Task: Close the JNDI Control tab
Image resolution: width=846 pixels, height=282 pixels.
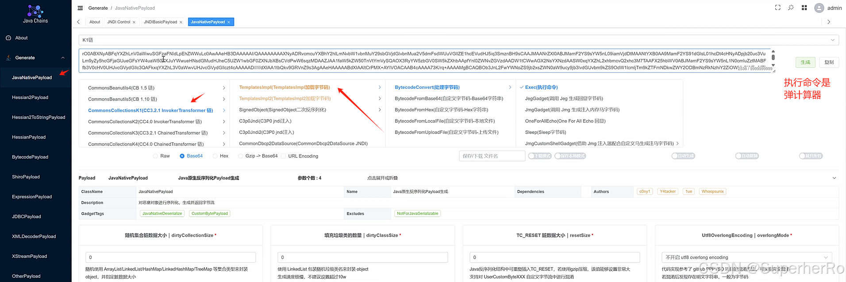Action: pos(134,22)
